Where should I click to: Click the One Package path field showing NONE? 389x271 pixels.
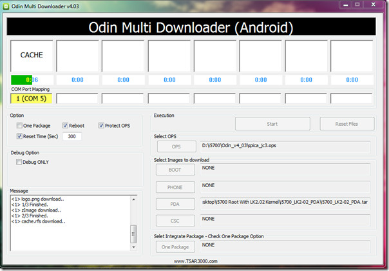click(x=285, y=247)
